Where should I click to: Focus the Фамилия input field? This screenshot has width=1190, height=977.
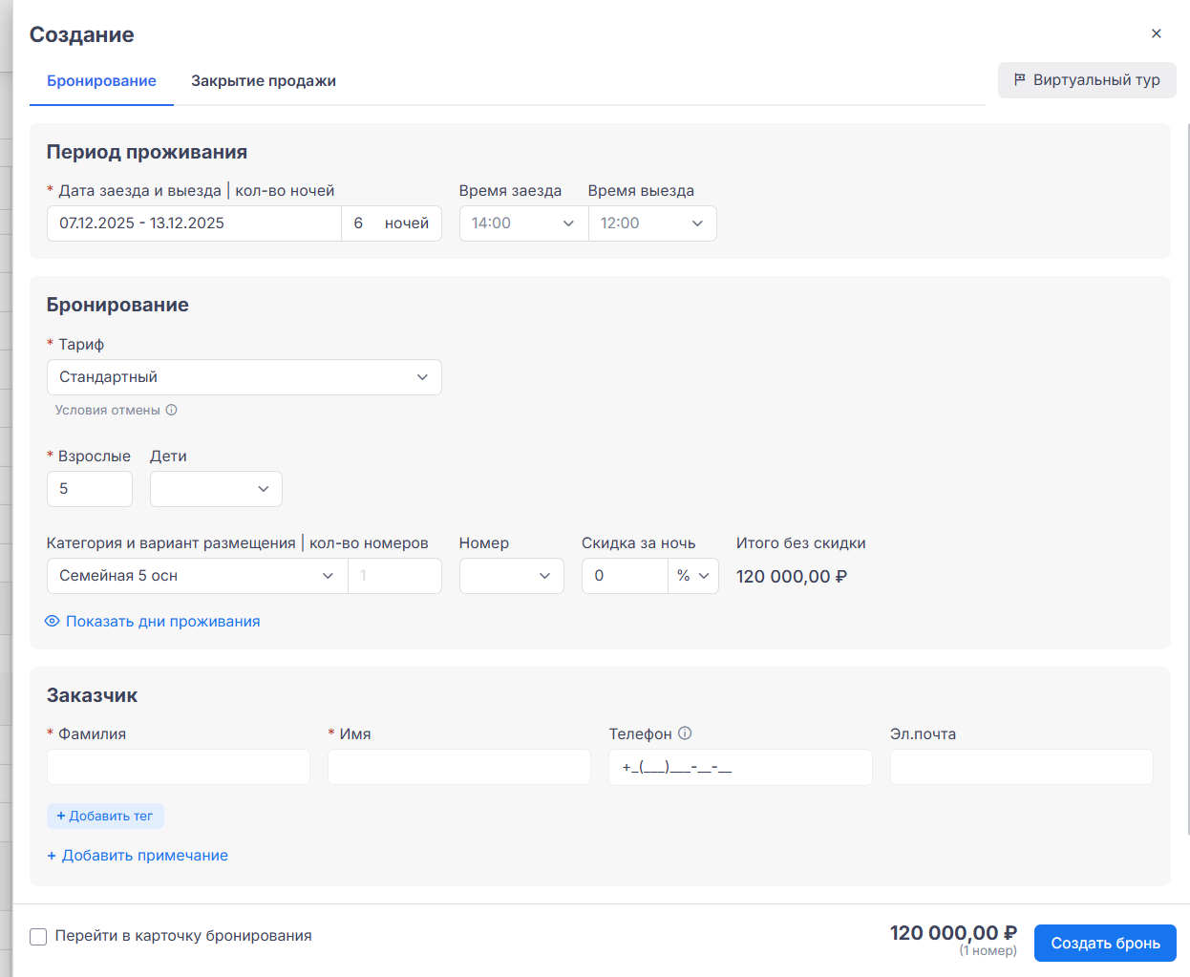pyautogui.click(x=179, y=767)
